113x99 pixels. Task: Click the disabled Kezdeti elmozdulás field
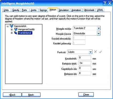coord(79,38)
